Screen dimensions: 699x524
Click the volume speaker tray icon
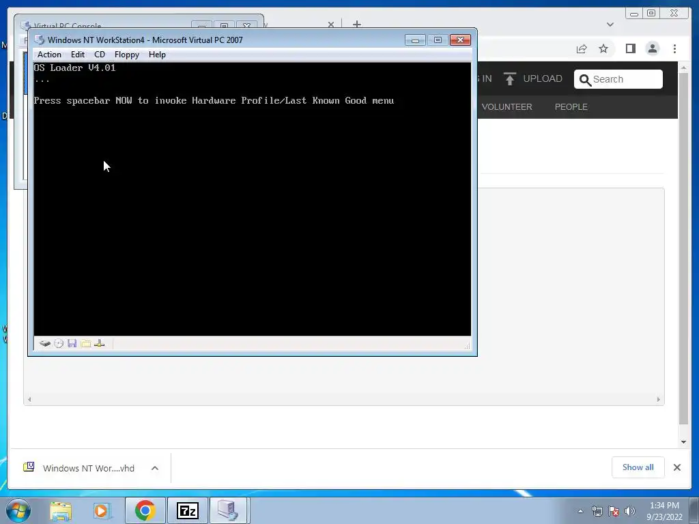[629, 511]
